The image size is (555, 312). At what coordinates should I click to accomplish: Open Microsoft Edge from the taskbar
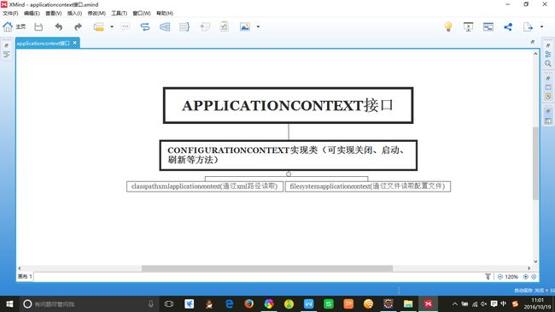point(229,303)
